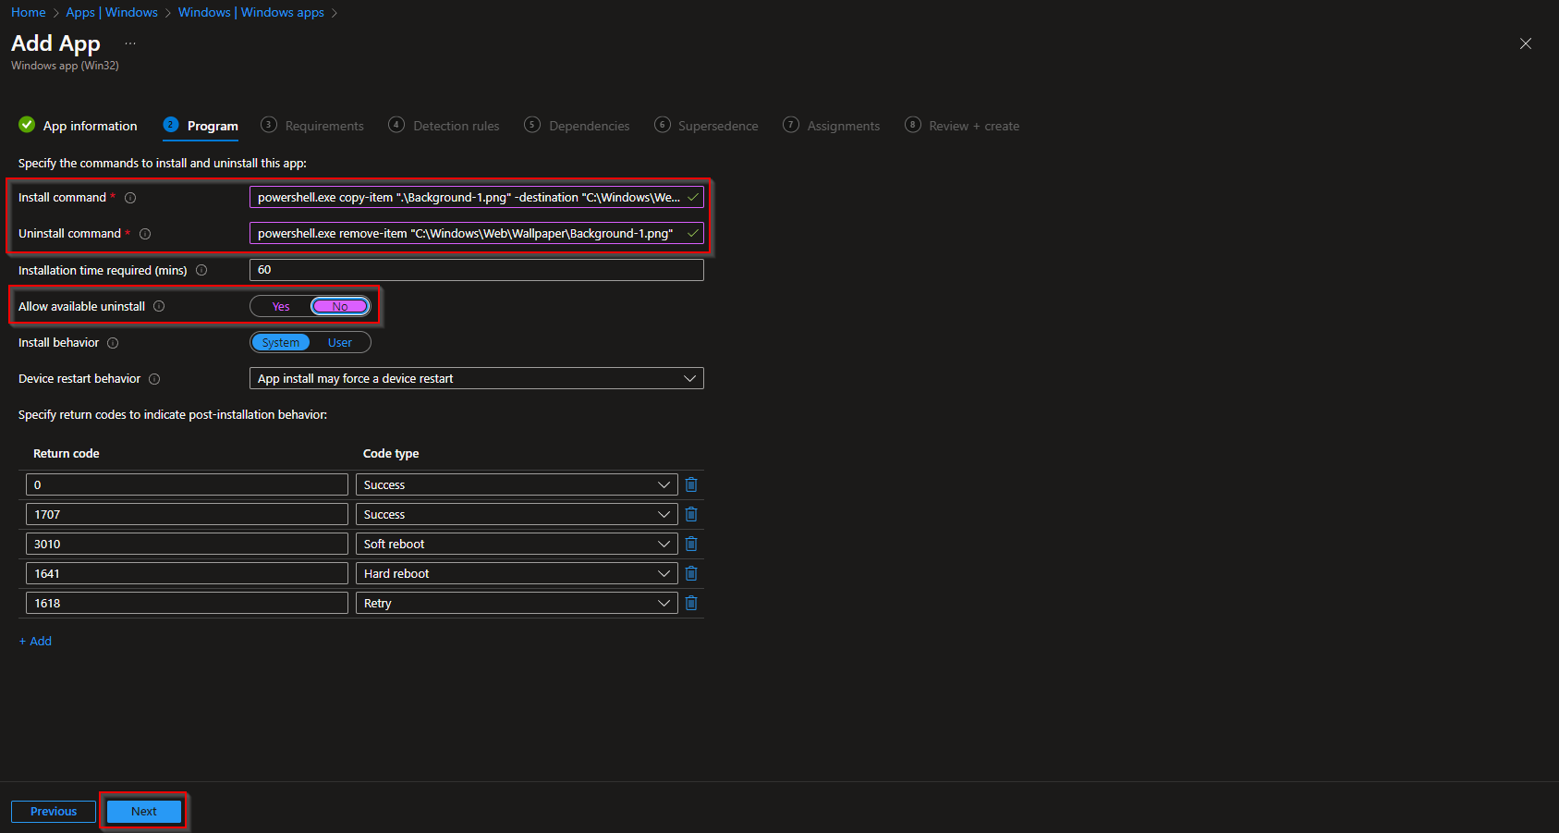Open the Assignments wizard step
Image resolution: width=1559 pixels, height=833 pixels.
(842, 125)
